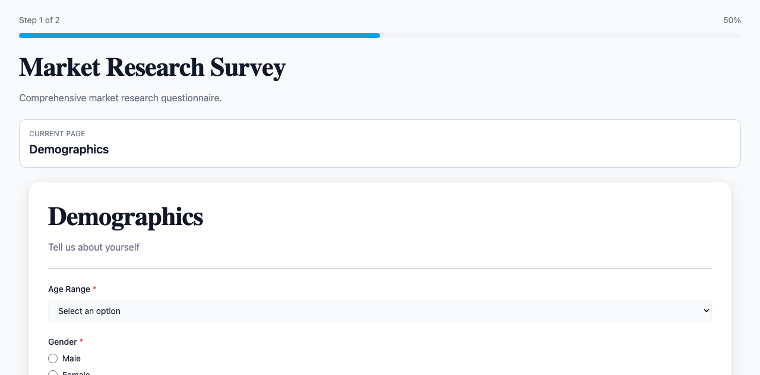760x375 pixels.
Task: Click the "Market Research Survey" title
Action: (152, 67)
